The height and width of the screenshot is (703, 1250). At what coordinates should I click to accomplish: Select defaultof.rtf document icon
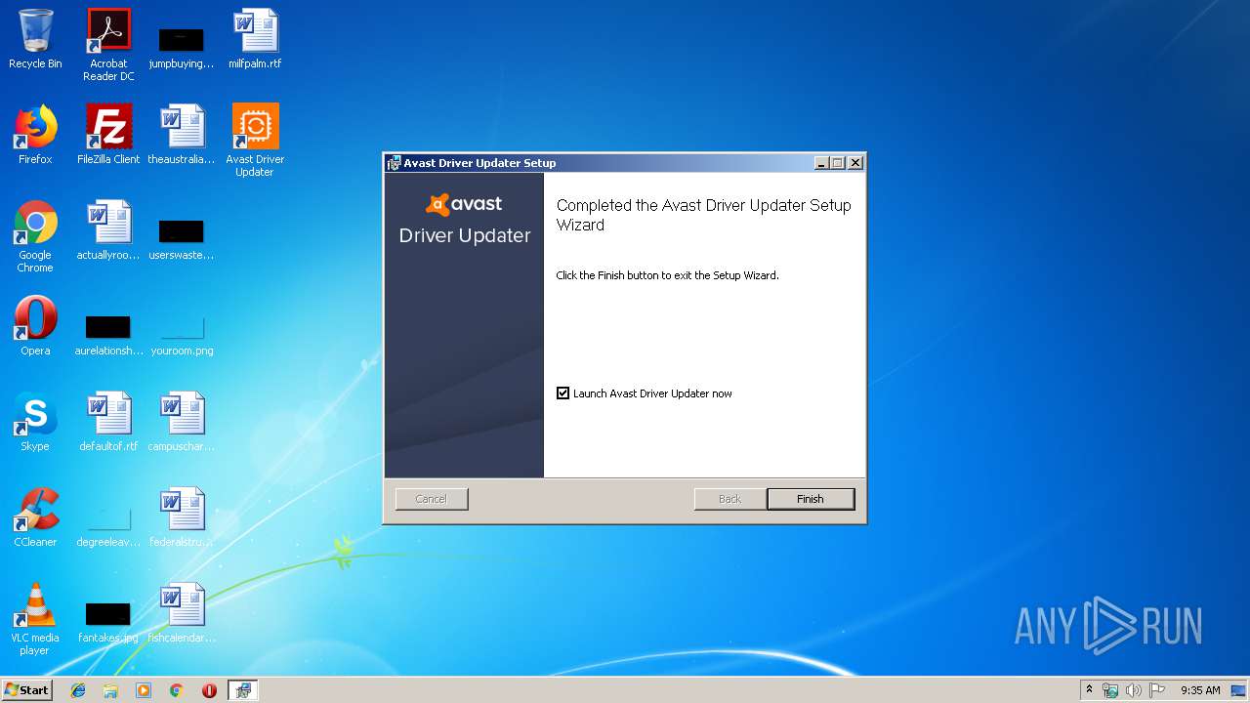click(108, 423)
